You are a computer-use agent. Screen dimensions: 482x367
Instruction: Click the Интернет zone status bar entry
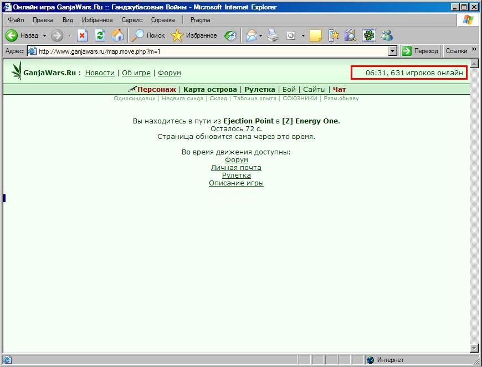coord(386,360)
